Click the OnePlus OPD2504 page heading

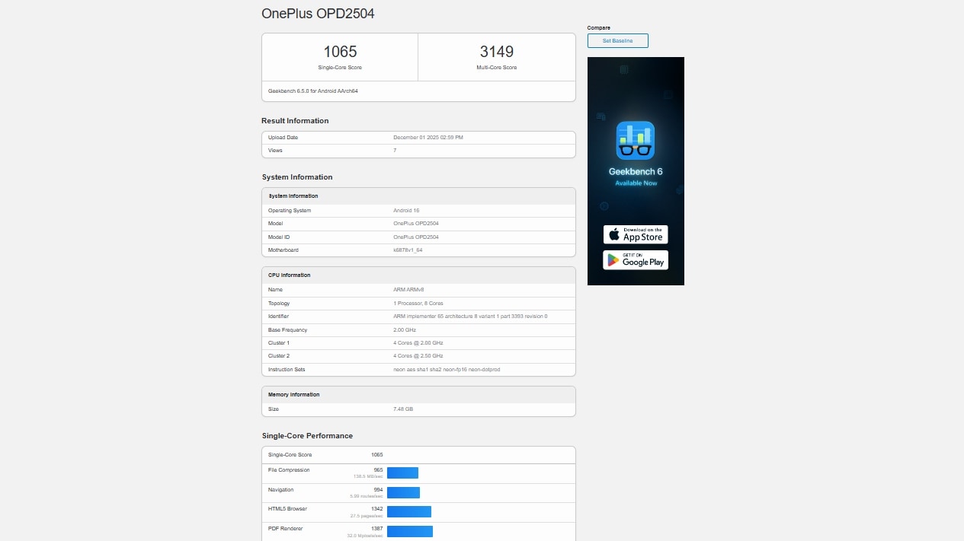point(318,13)
